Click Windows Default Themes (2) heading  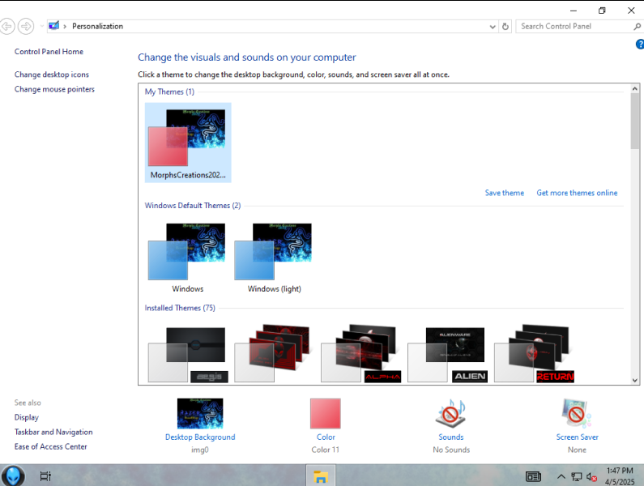pyautogui.click(x=193, y=206)
